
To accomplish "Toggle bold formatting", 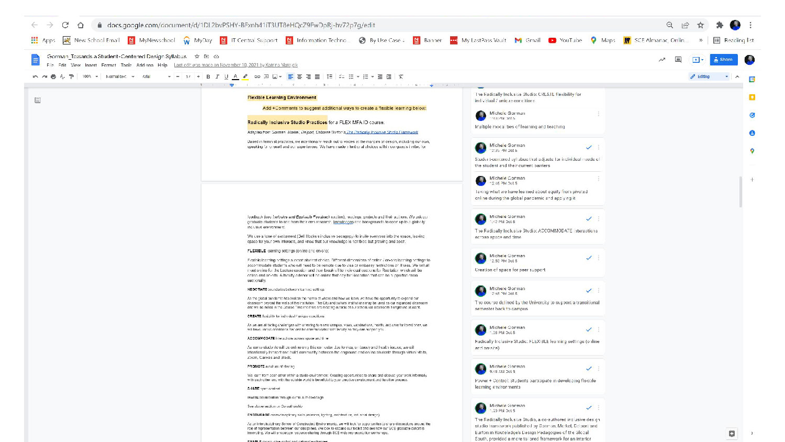I will tap(208, 76).
